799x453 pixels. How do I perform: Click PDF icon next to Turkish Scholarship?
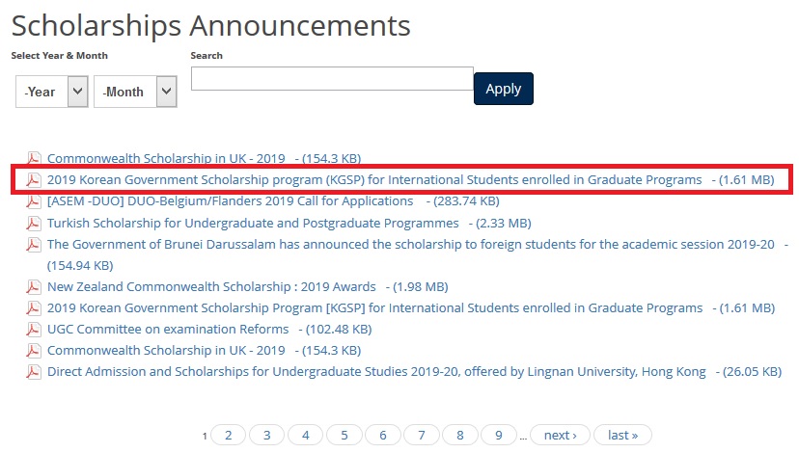point(34,224)
